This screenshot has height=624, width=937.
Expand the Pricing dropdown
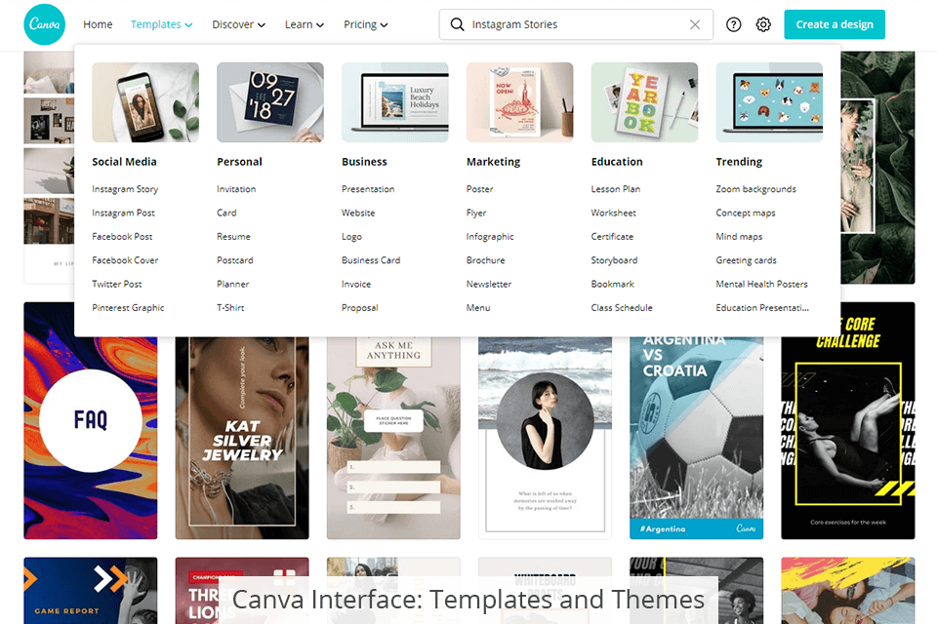365,24
